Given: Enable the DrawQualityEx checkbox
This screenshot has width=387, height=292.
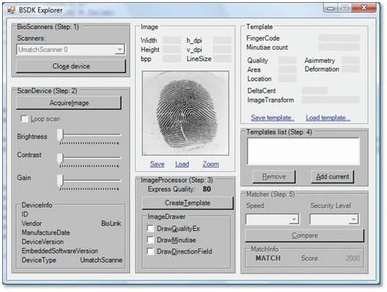Looking at the screenshot, I should pyautogui.click(x=151, y=228).
